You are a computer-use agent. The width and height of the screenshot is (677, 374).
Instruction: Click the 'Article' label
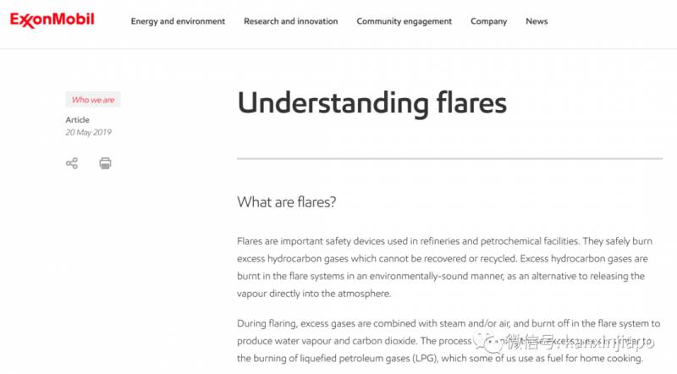coord(77,120)
